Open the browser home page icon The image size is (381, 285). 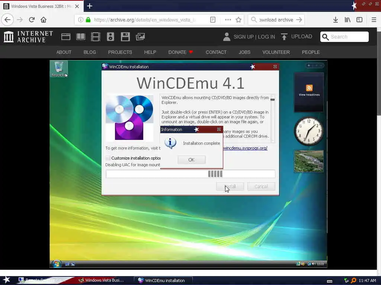44,20
